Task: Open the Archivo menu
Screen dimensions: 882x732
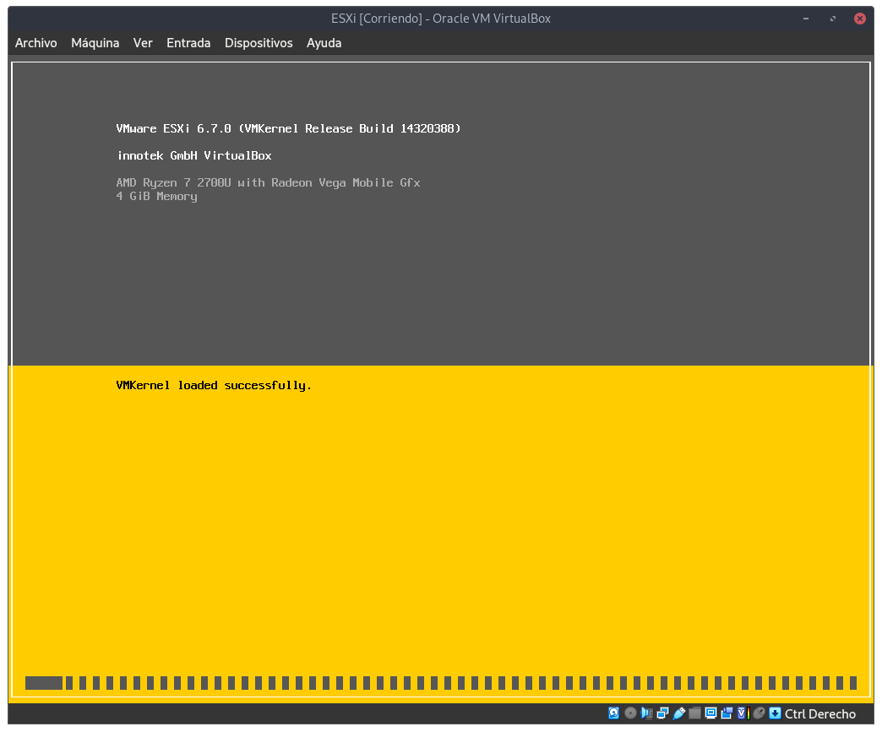Action: tap(36, 43)
